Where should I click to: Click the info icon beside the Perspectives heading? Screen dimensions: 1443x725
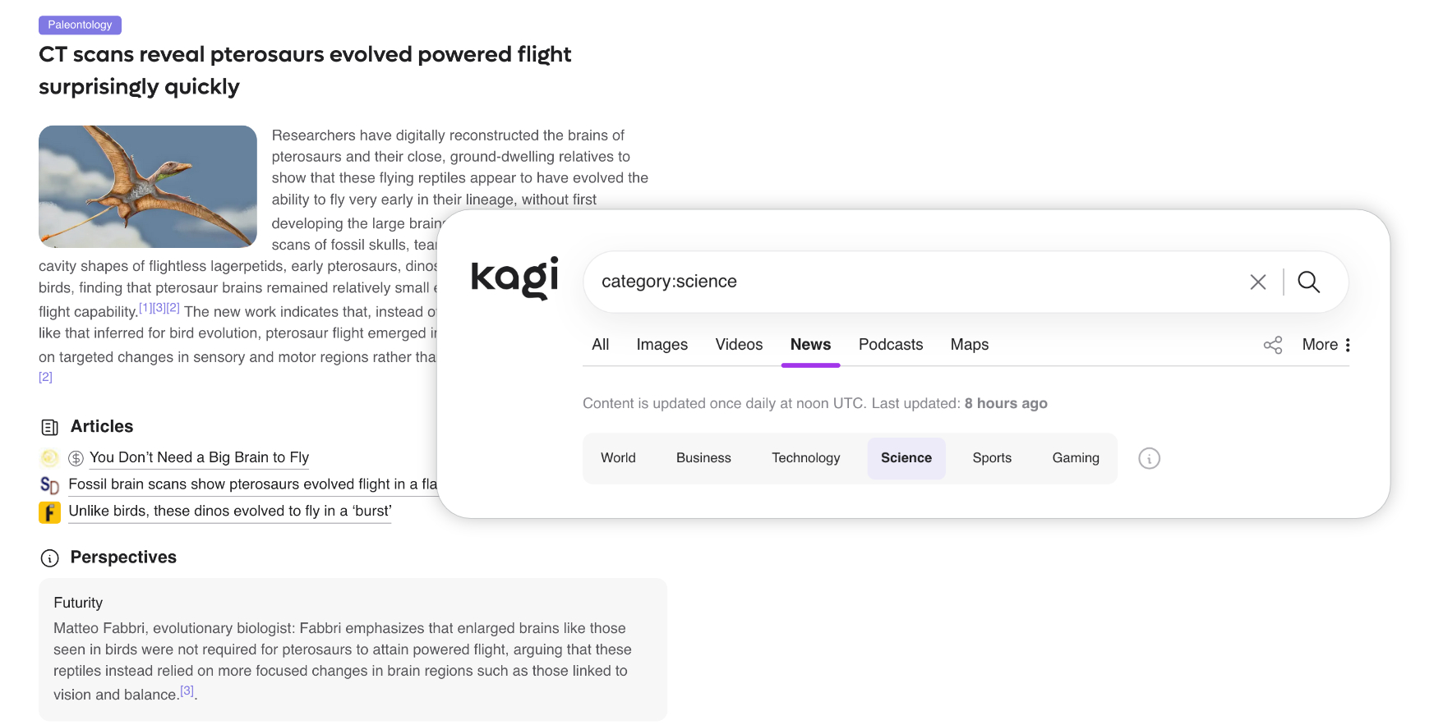pyautogui.click(x=50, y=558)
